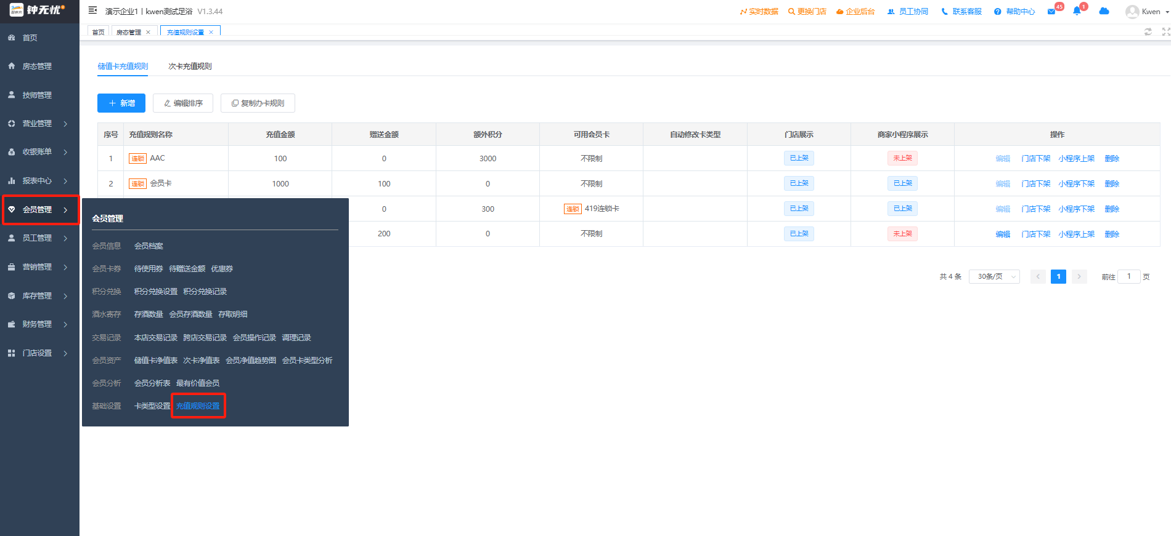Select 优惠券 in the member menu
This screenshot has height=536, width=1171.
pos(222,269)
